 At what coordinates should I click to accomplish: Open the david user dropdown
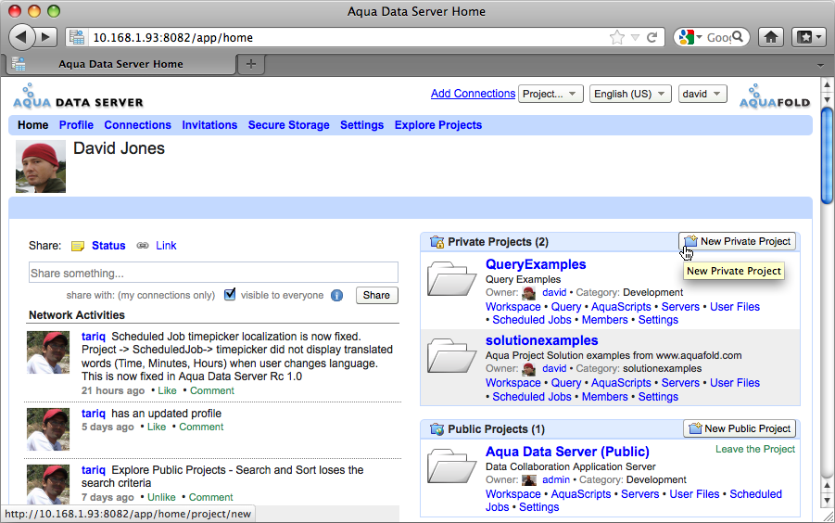pyautogui.click(x=702, y=94)
